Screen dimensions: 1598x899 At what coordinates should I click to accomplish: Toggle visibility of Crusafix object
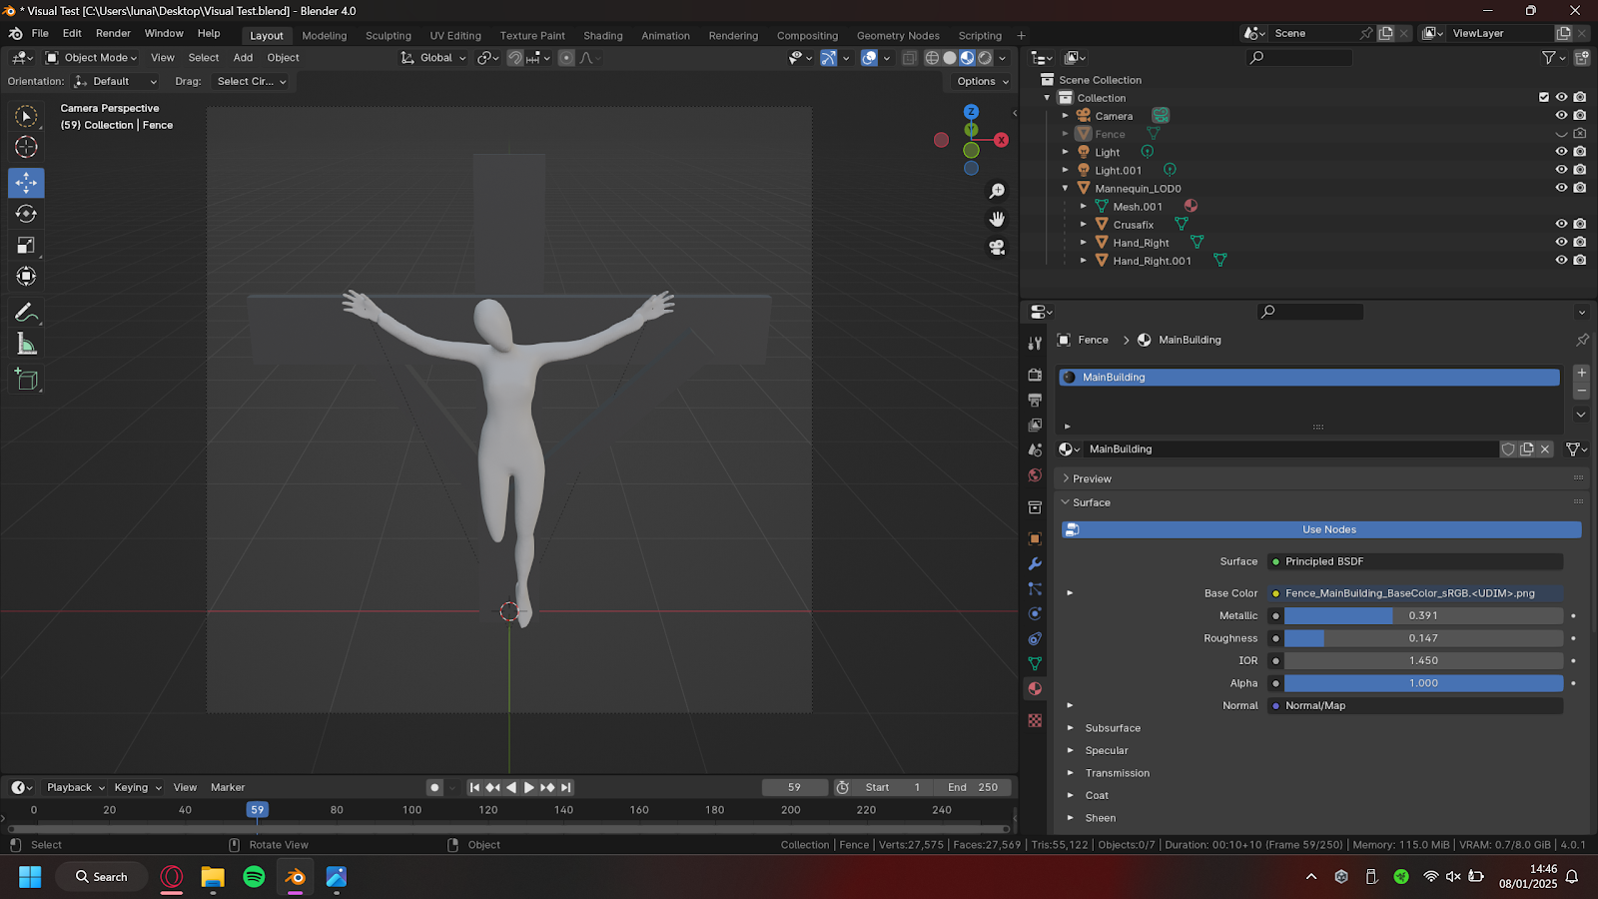pyautogui.click(x=1561, y=225)
